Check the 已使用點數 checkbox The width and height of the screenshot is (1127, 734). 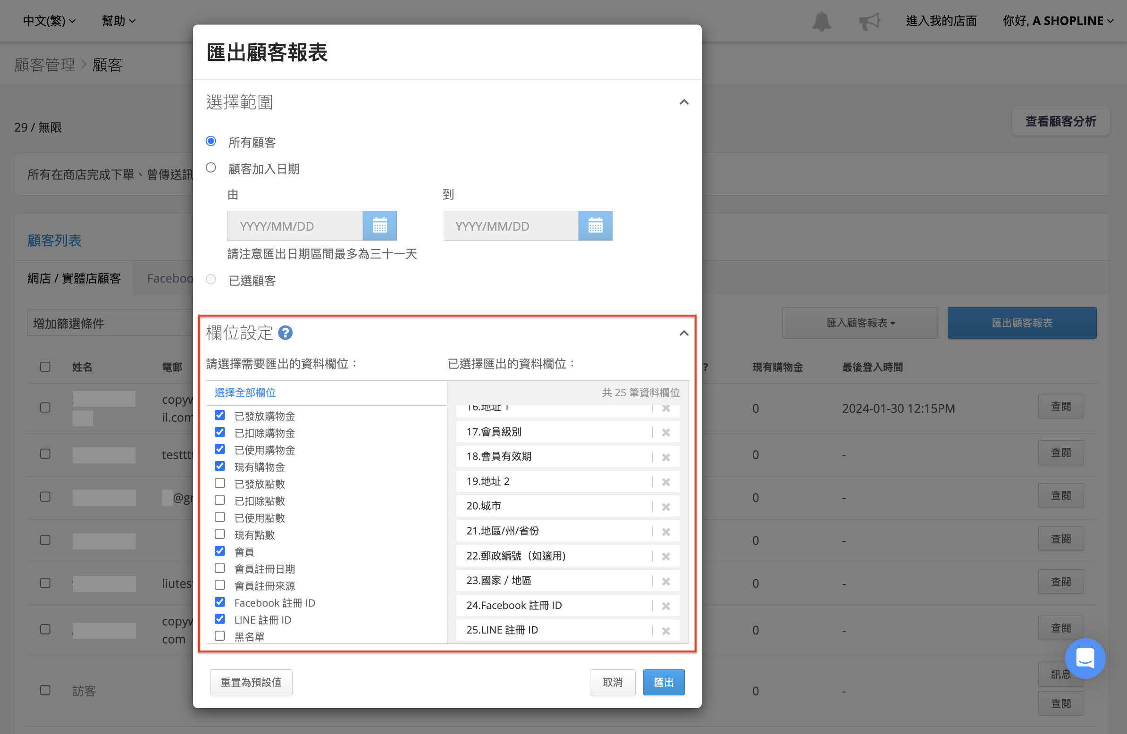[x=220, y=517]
